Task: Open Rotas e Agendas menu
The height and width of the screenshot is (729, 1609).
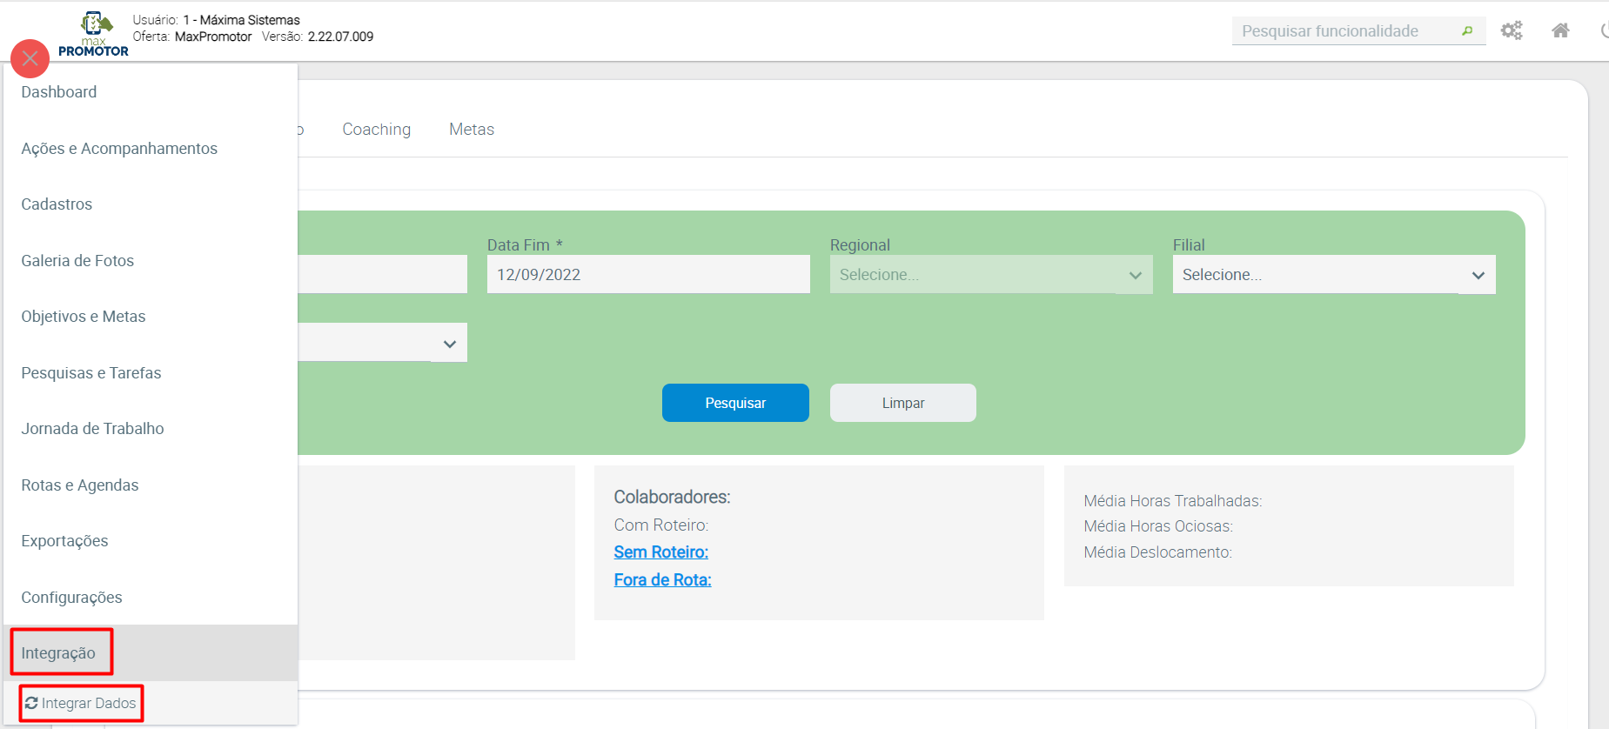Action: coord(151,485)
